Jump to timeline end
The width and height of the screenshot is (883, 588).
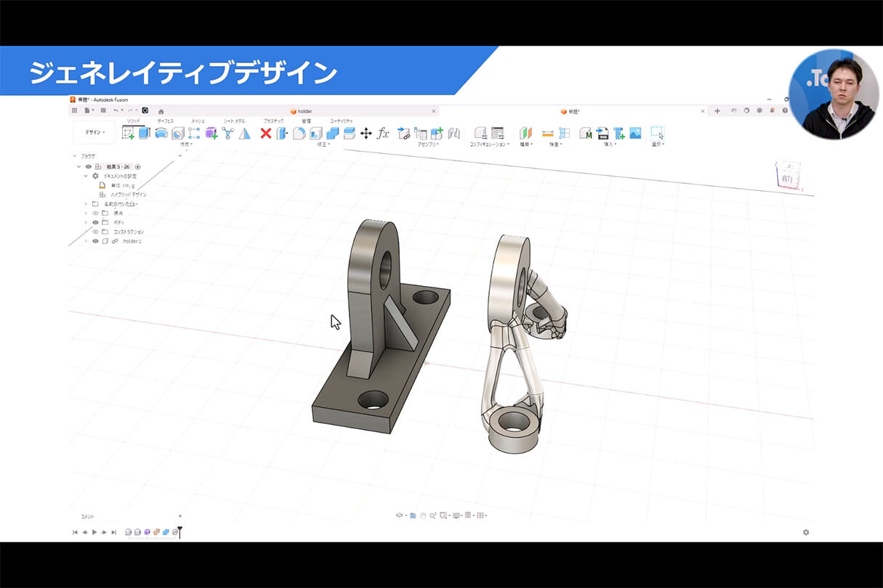(x=113, y=532)
